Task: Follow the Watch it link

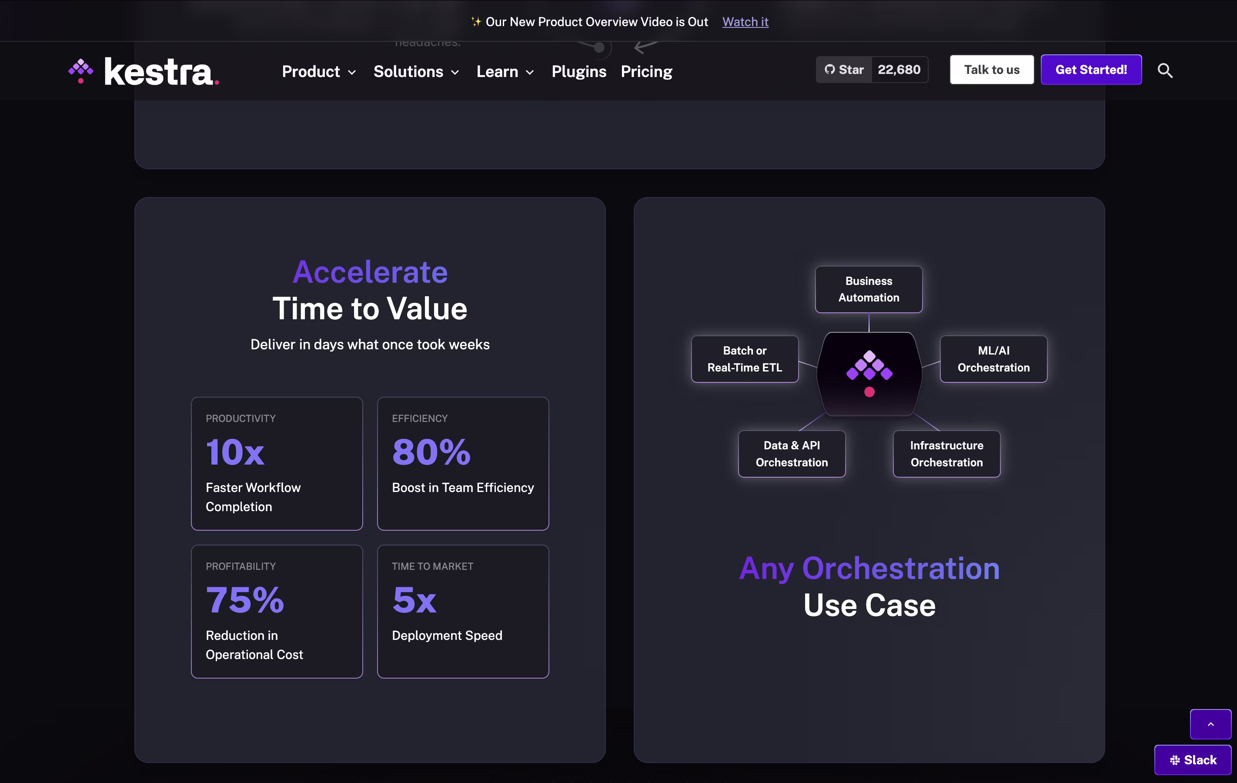Action: tap(745, 22)
